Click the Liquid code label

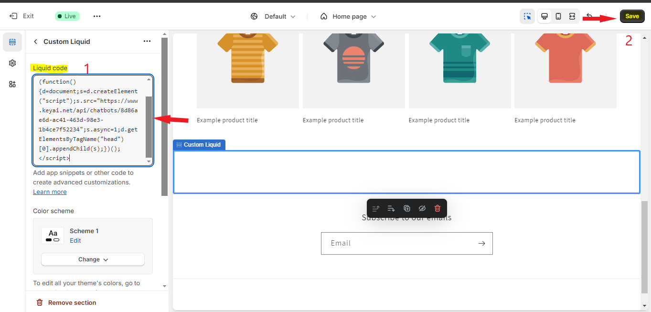50,68
